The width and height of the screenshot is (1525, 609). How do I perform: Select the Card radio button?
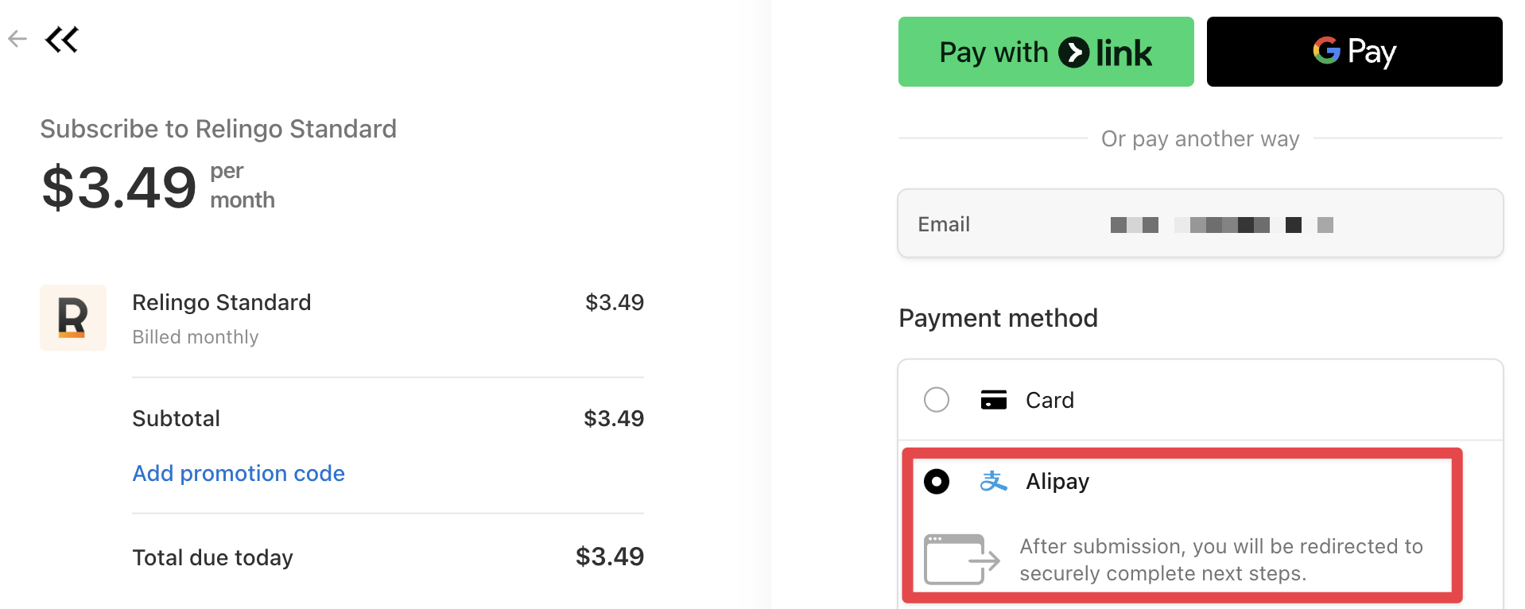(x=937, y=399)
